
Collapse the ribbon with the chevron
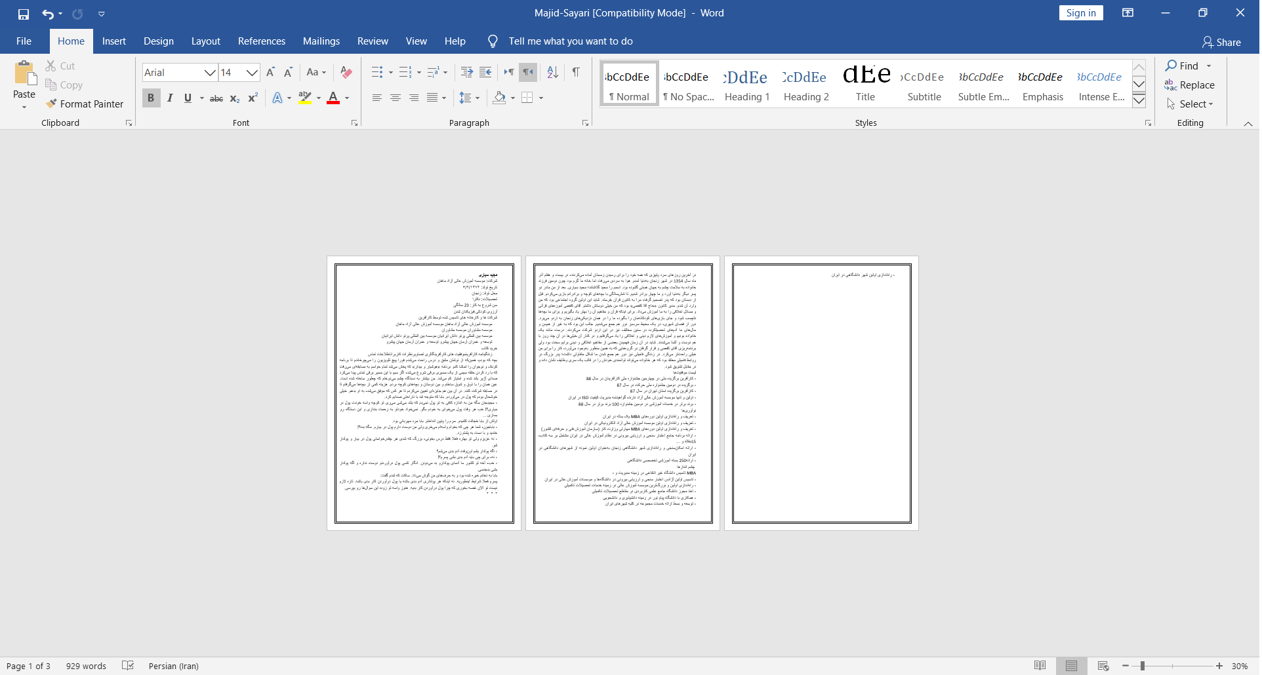[1248, 124]
